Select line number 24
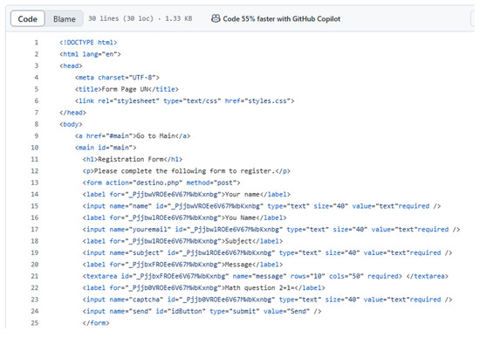Image resolution: width=480 pixels, height=338 pixels. point(35,311)
